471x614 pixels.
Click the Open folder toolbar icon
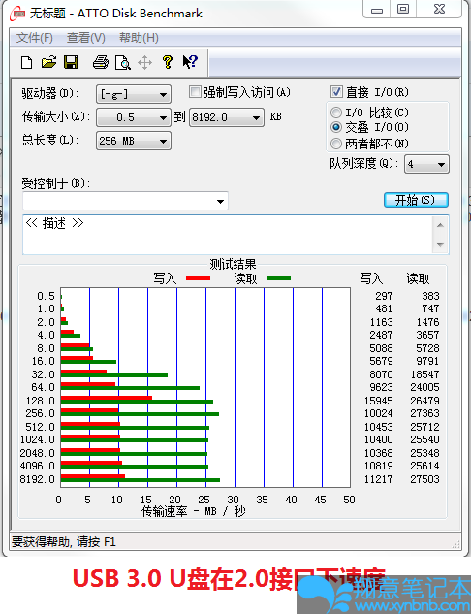pyautogui.click(x=48, y=62)
